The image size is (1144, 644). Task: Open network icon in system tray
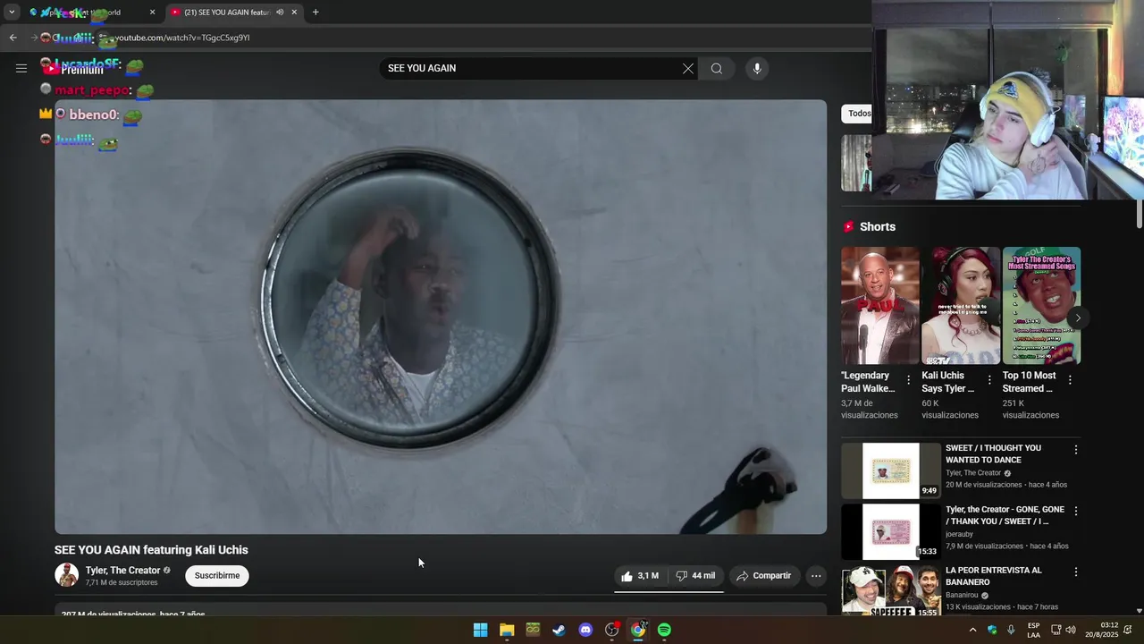pos(1056,630)
